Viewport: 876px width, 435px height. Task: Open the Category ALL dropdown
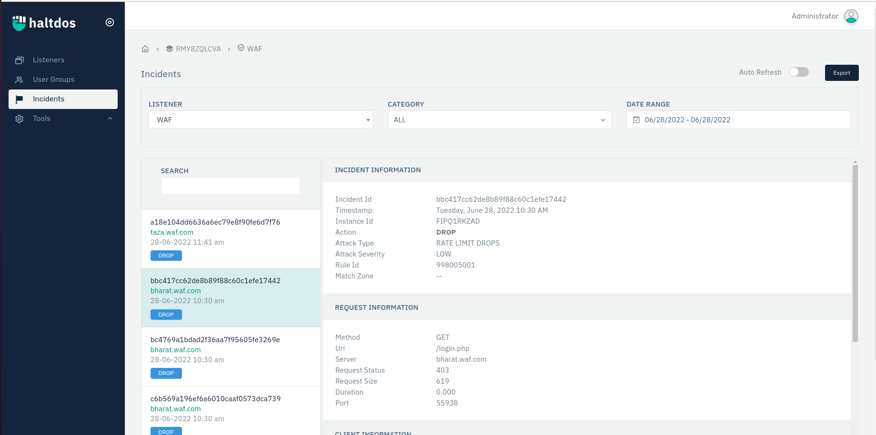click(500, 120)
